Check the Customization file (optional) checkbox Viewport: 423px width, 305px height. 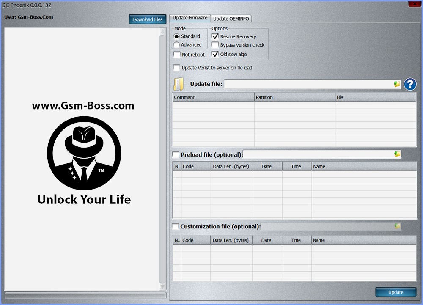coord(176,226)
